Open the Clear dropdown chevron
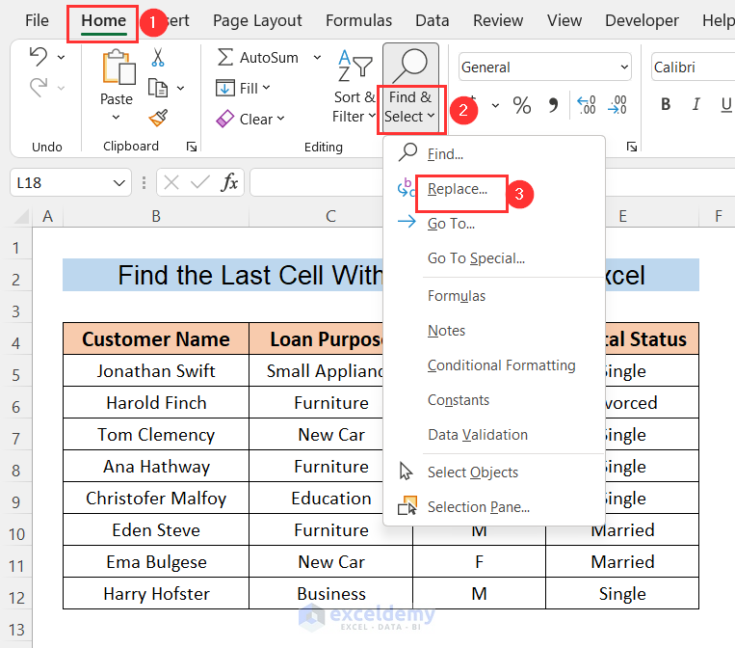 click(x=280, y=119)
